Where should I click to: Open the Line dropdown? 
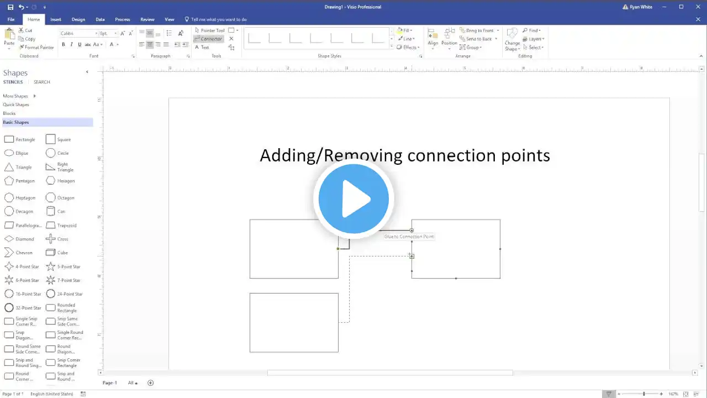pos(405,39)
